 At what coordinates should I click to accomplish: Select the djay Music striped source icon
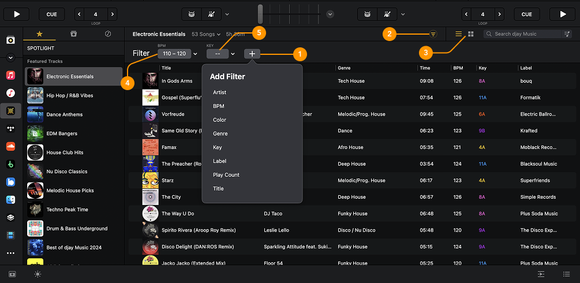pyautogui.click(x=11, y=110)
